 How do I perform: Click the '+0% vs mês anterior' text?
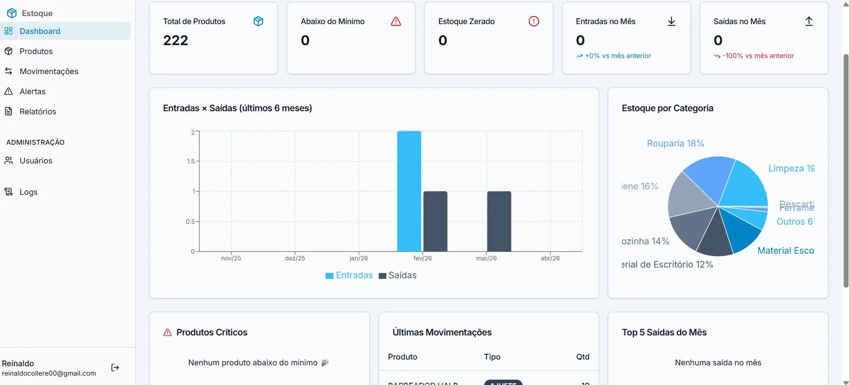tap(618, 56)
